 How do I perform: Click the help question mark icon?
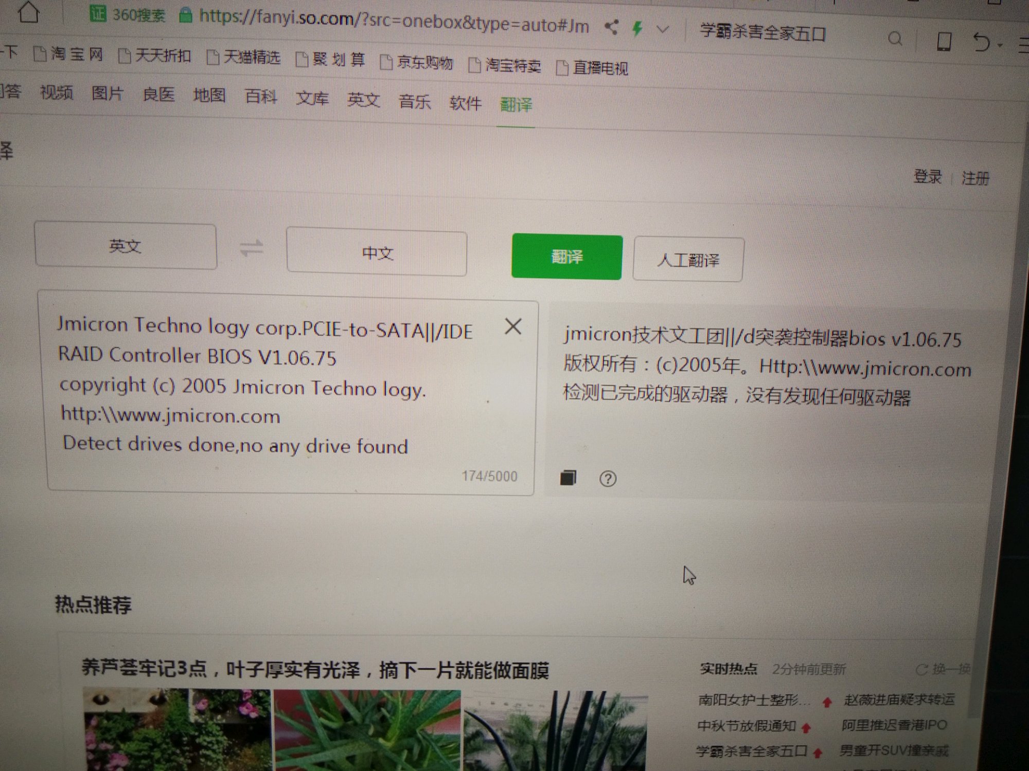tap(608, 479)
